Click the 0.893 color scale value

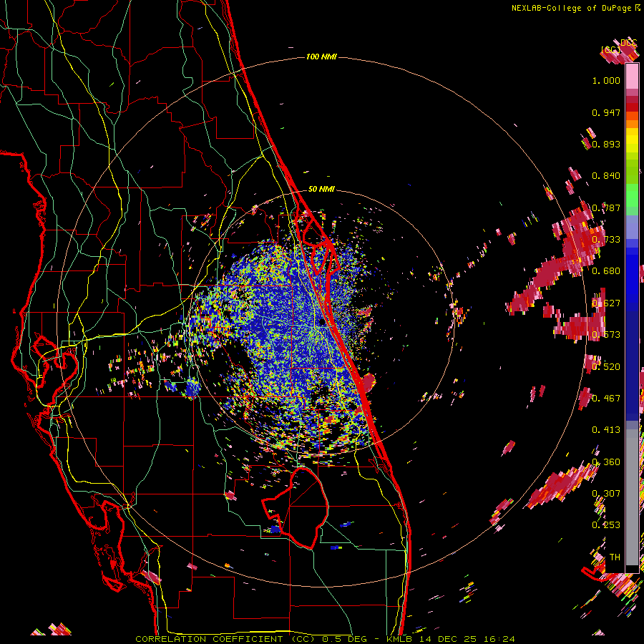point(606,144)
